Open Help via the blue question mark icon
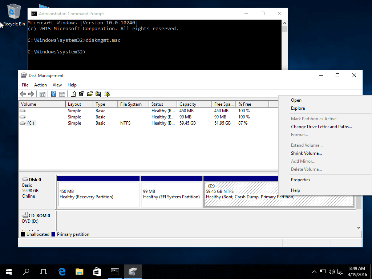The height and width of the screenshot is (279, 372). tap(54, 94)
